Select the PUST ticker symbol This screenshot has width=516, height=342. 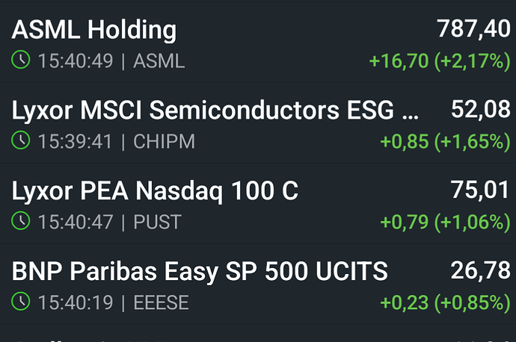[157, 221]
